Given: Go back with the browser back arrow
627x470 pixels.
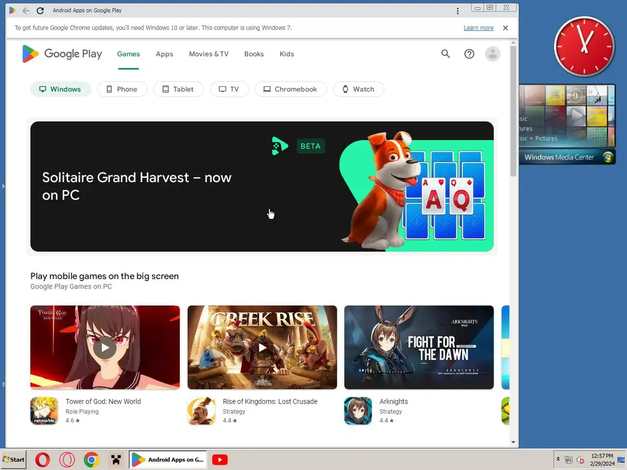Looking at the screenshot, I should click(26, 10).
